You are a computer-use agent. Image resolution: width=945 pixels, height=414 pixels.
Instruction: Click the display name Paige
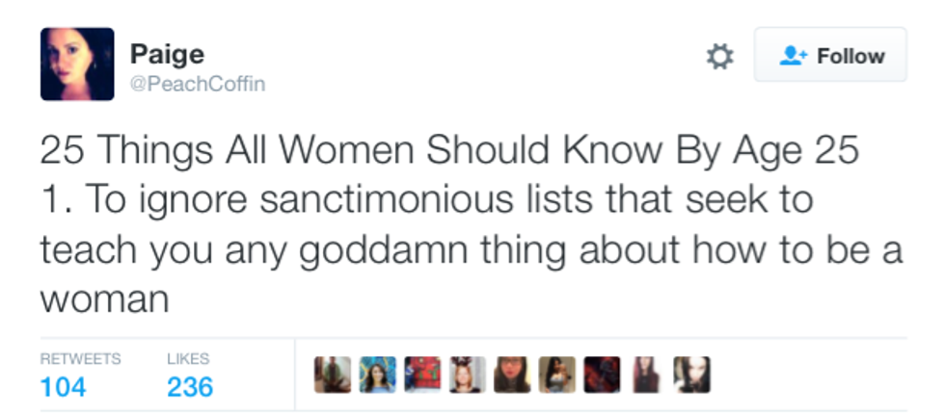(166, 53)
